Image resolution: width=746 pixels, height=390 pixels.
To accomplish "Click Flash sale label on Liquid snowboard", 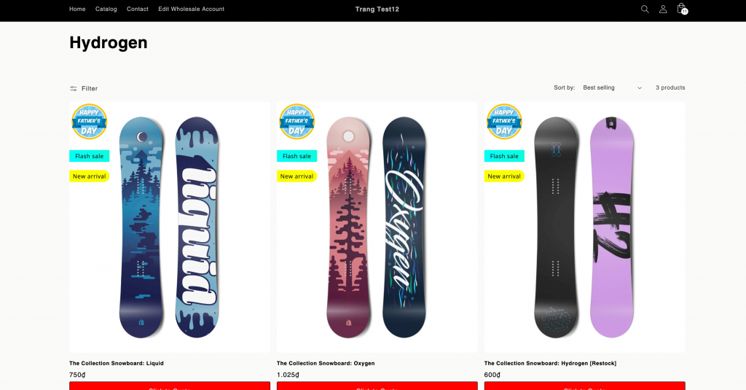I will [90, 156].
